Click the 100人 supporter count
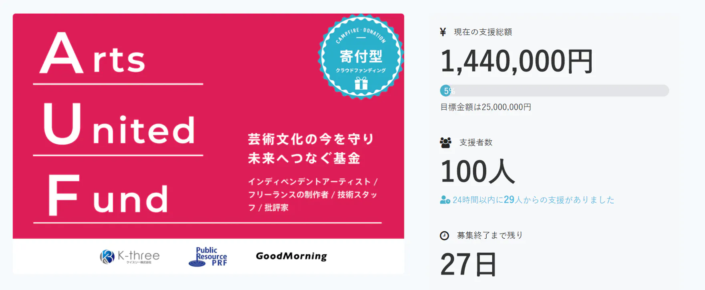This screenshot has height=290, width=705. [x=477, y=171]
